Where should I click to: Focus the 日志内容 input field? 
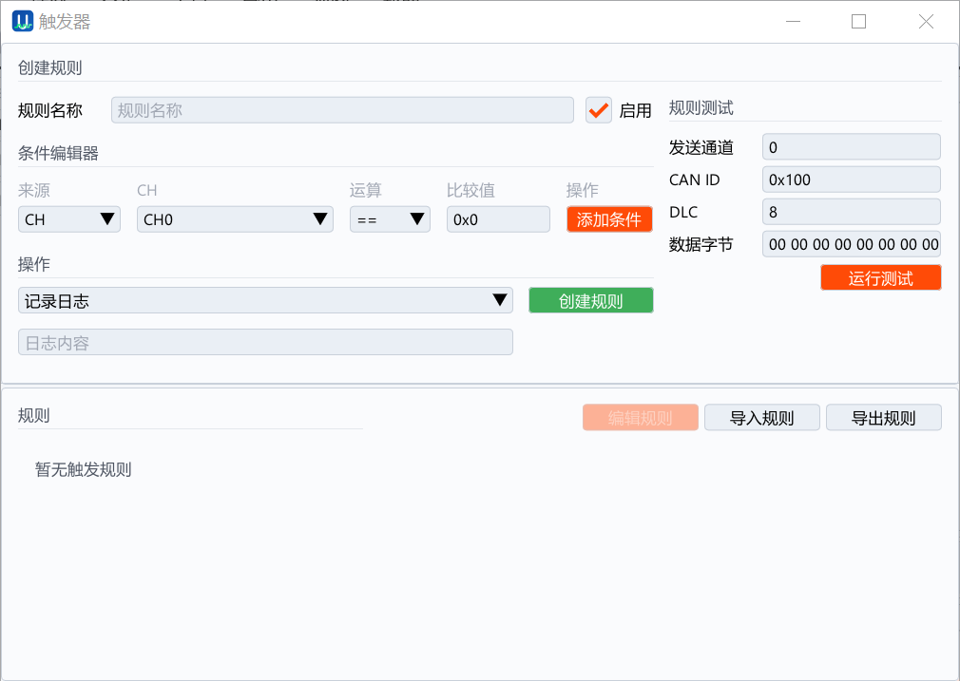(x=265, y=342)
